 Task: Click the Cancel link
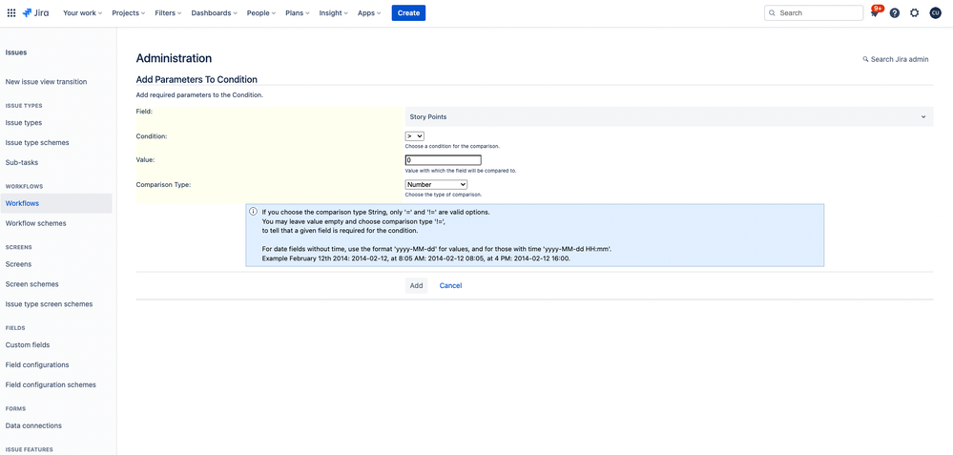click(450, 285)
